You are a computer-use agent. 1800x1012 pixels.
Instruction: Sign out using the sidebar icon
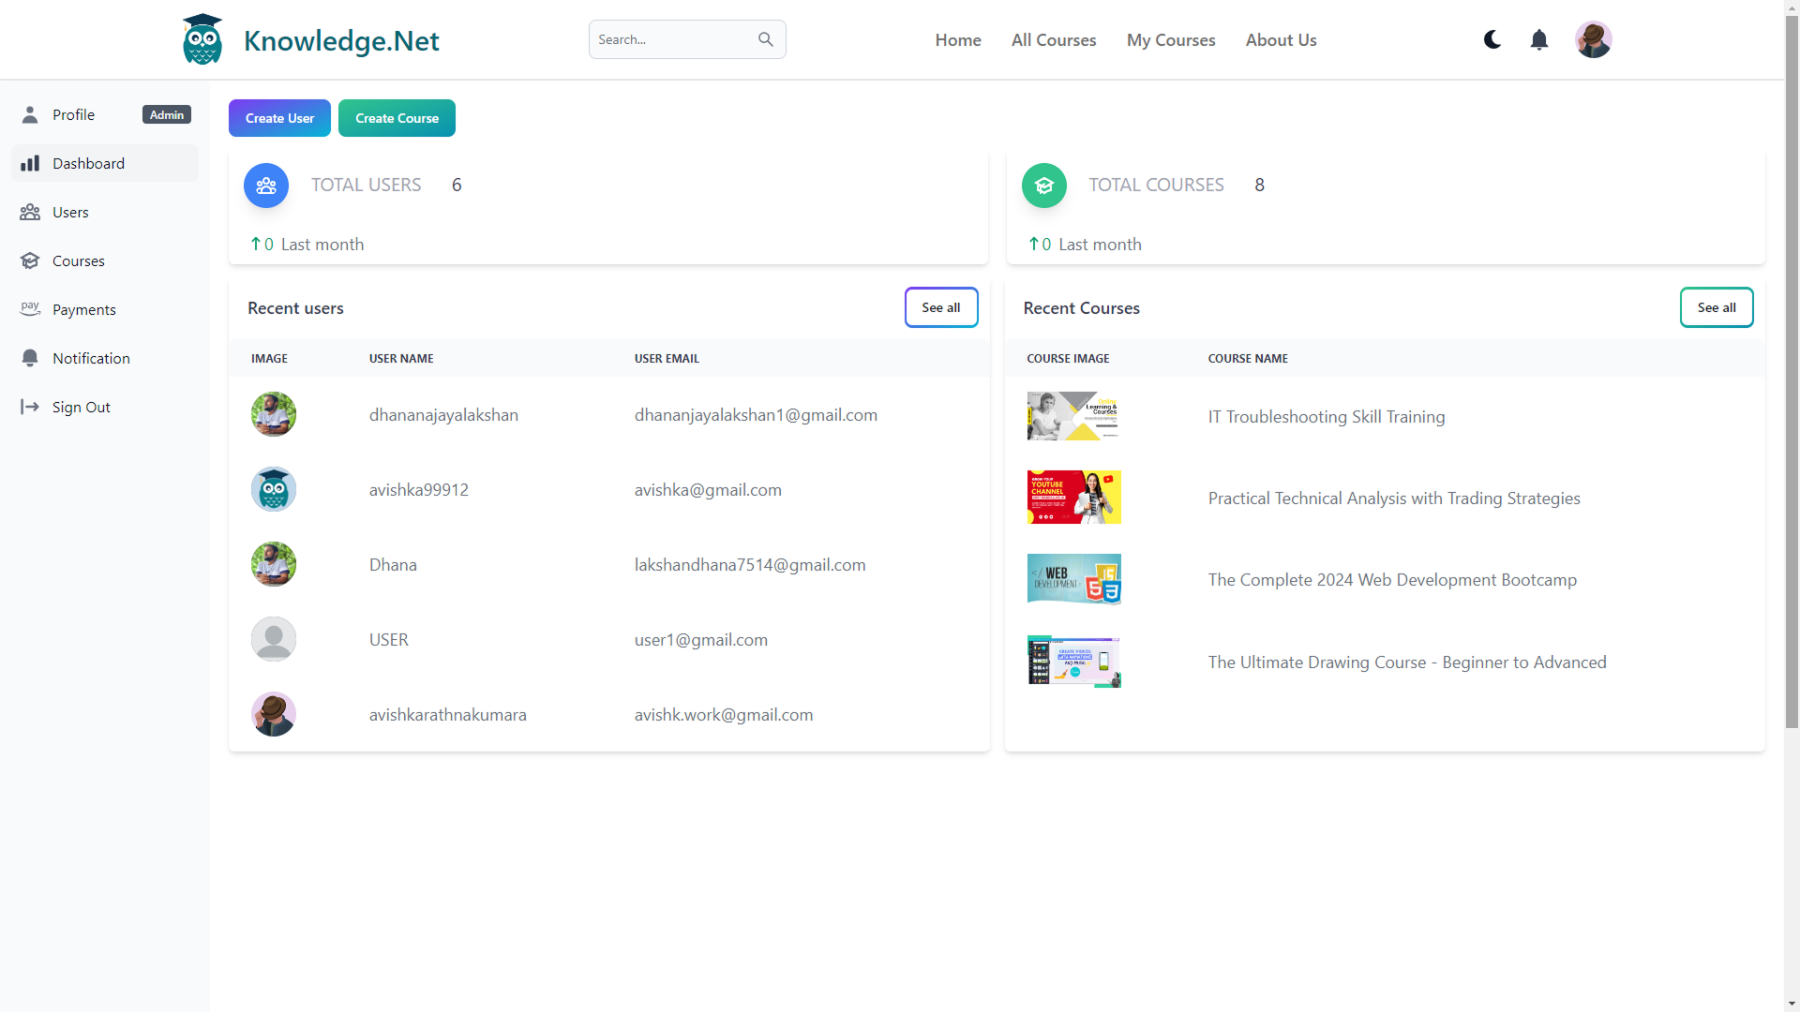pos(30,407)
